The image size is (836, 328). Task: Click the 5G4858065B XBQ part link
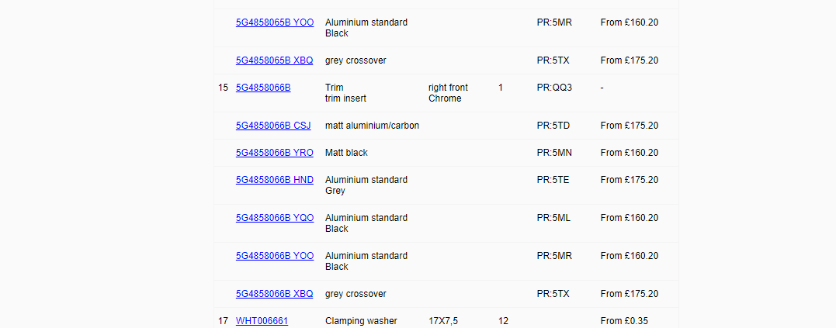(274, 60)
